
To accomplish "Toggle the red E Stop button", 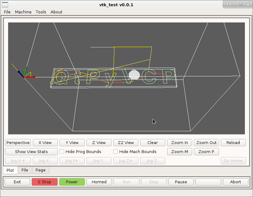I will pos(45,182).
